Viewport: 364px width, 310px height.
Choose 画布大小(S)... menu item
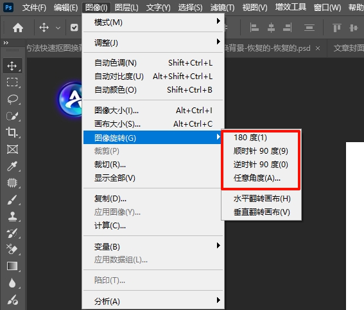point(153,123)
